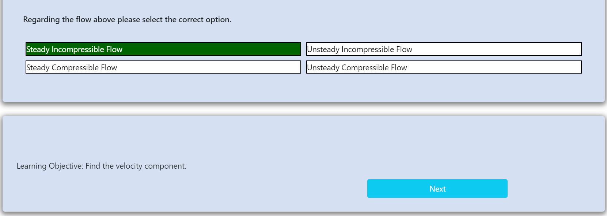
Task: Click the top-left answer choice
Action: coord(163,49)
